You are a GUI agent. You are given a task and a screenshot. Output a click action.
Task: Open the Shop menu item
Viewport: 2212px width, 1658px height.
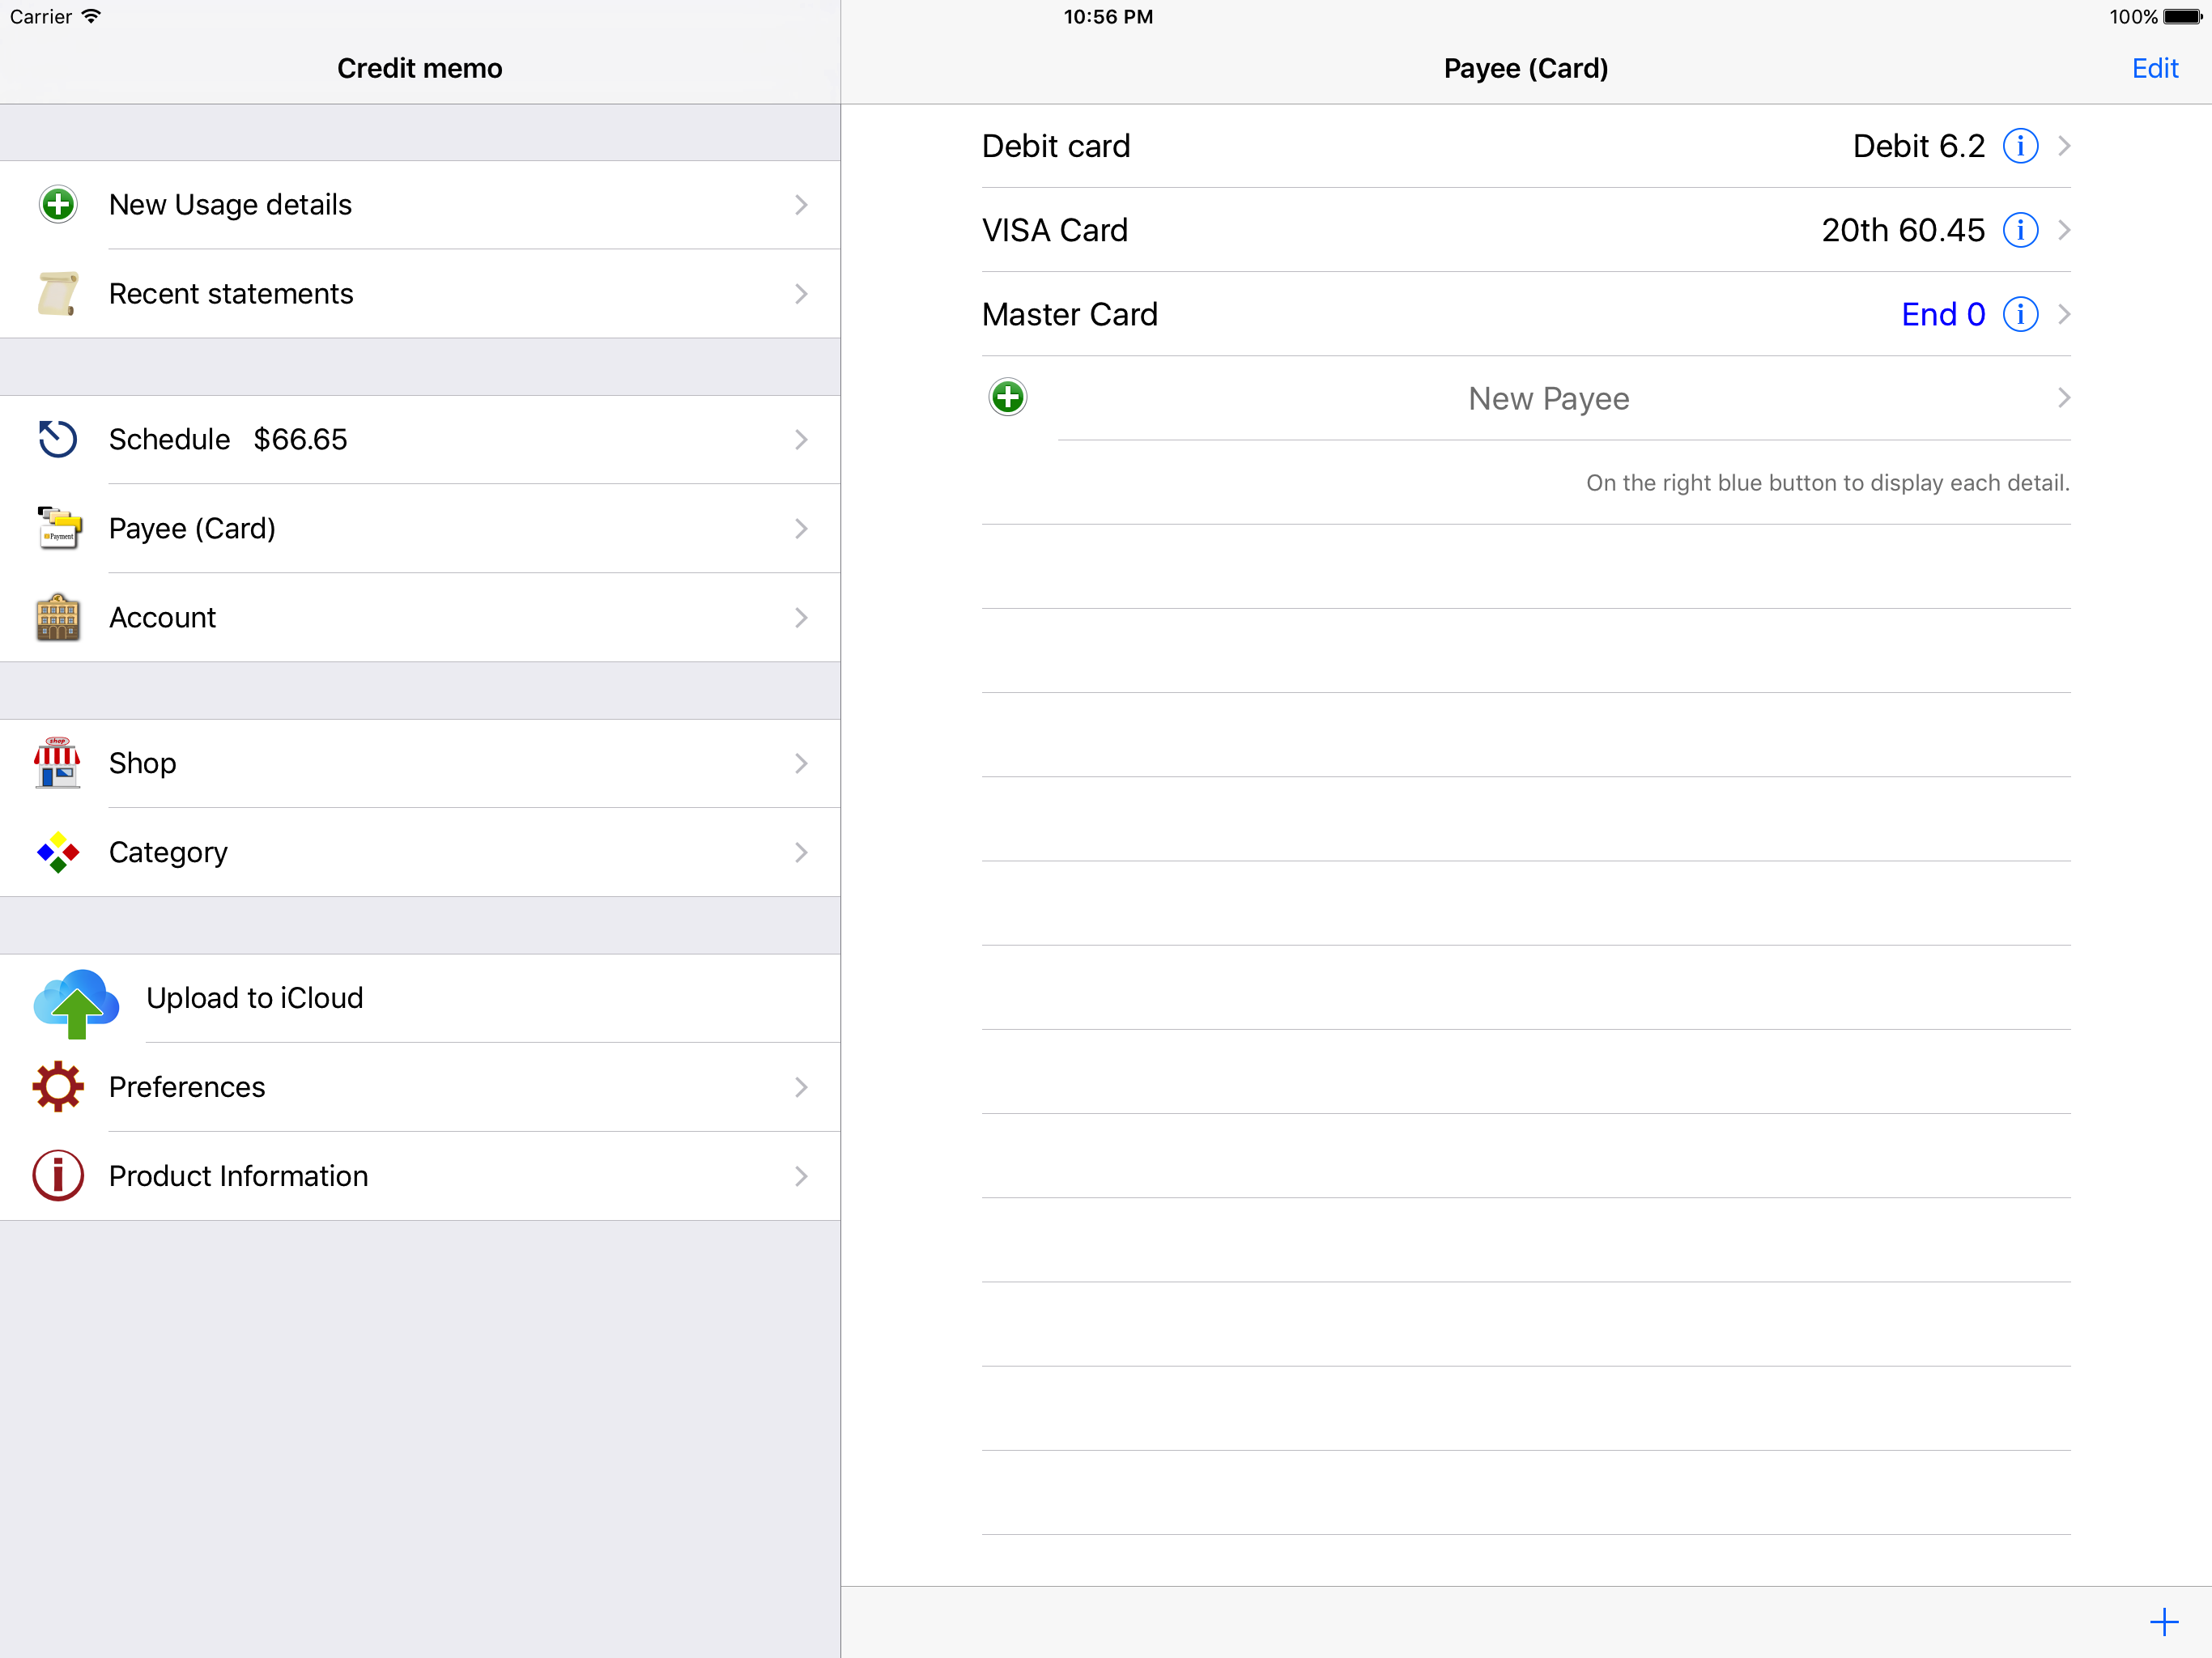(420, 764)
